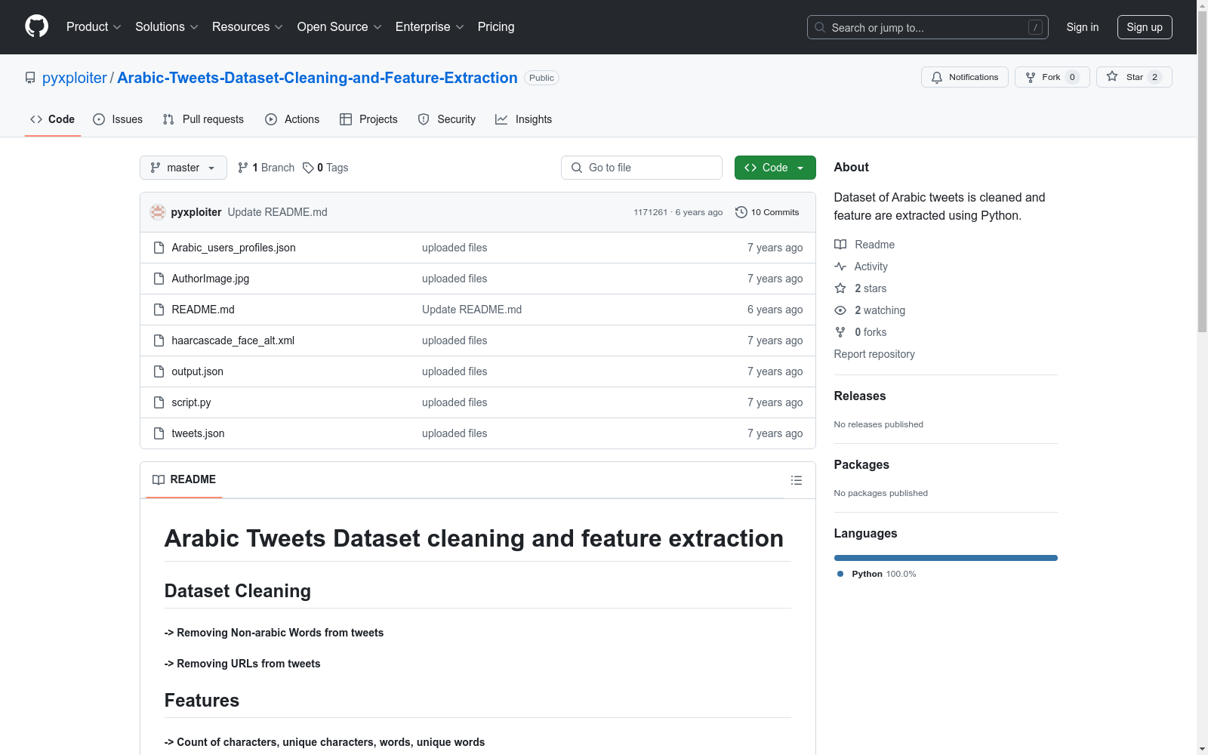
Task: Open the Actions tab
Action: tap(292, 119)
